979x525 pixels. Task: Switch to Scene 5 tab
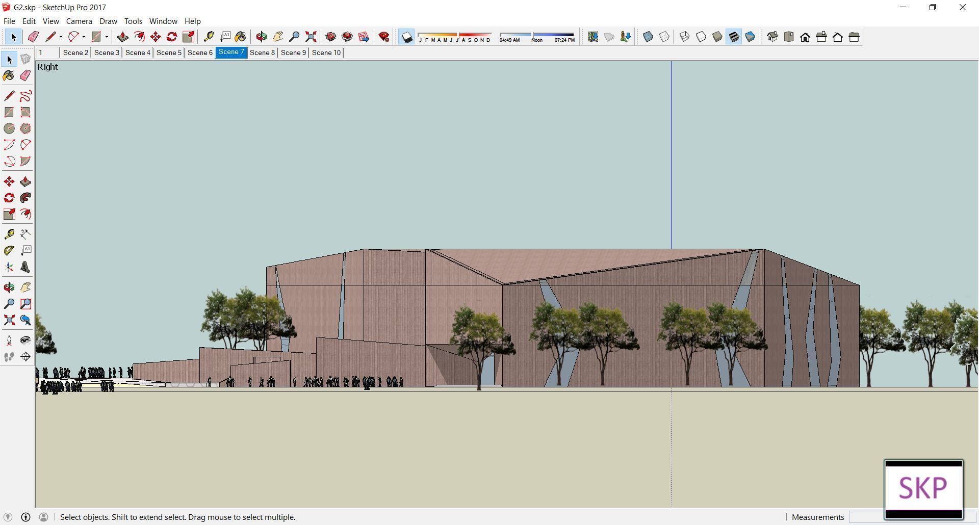[x=169, y=52]
